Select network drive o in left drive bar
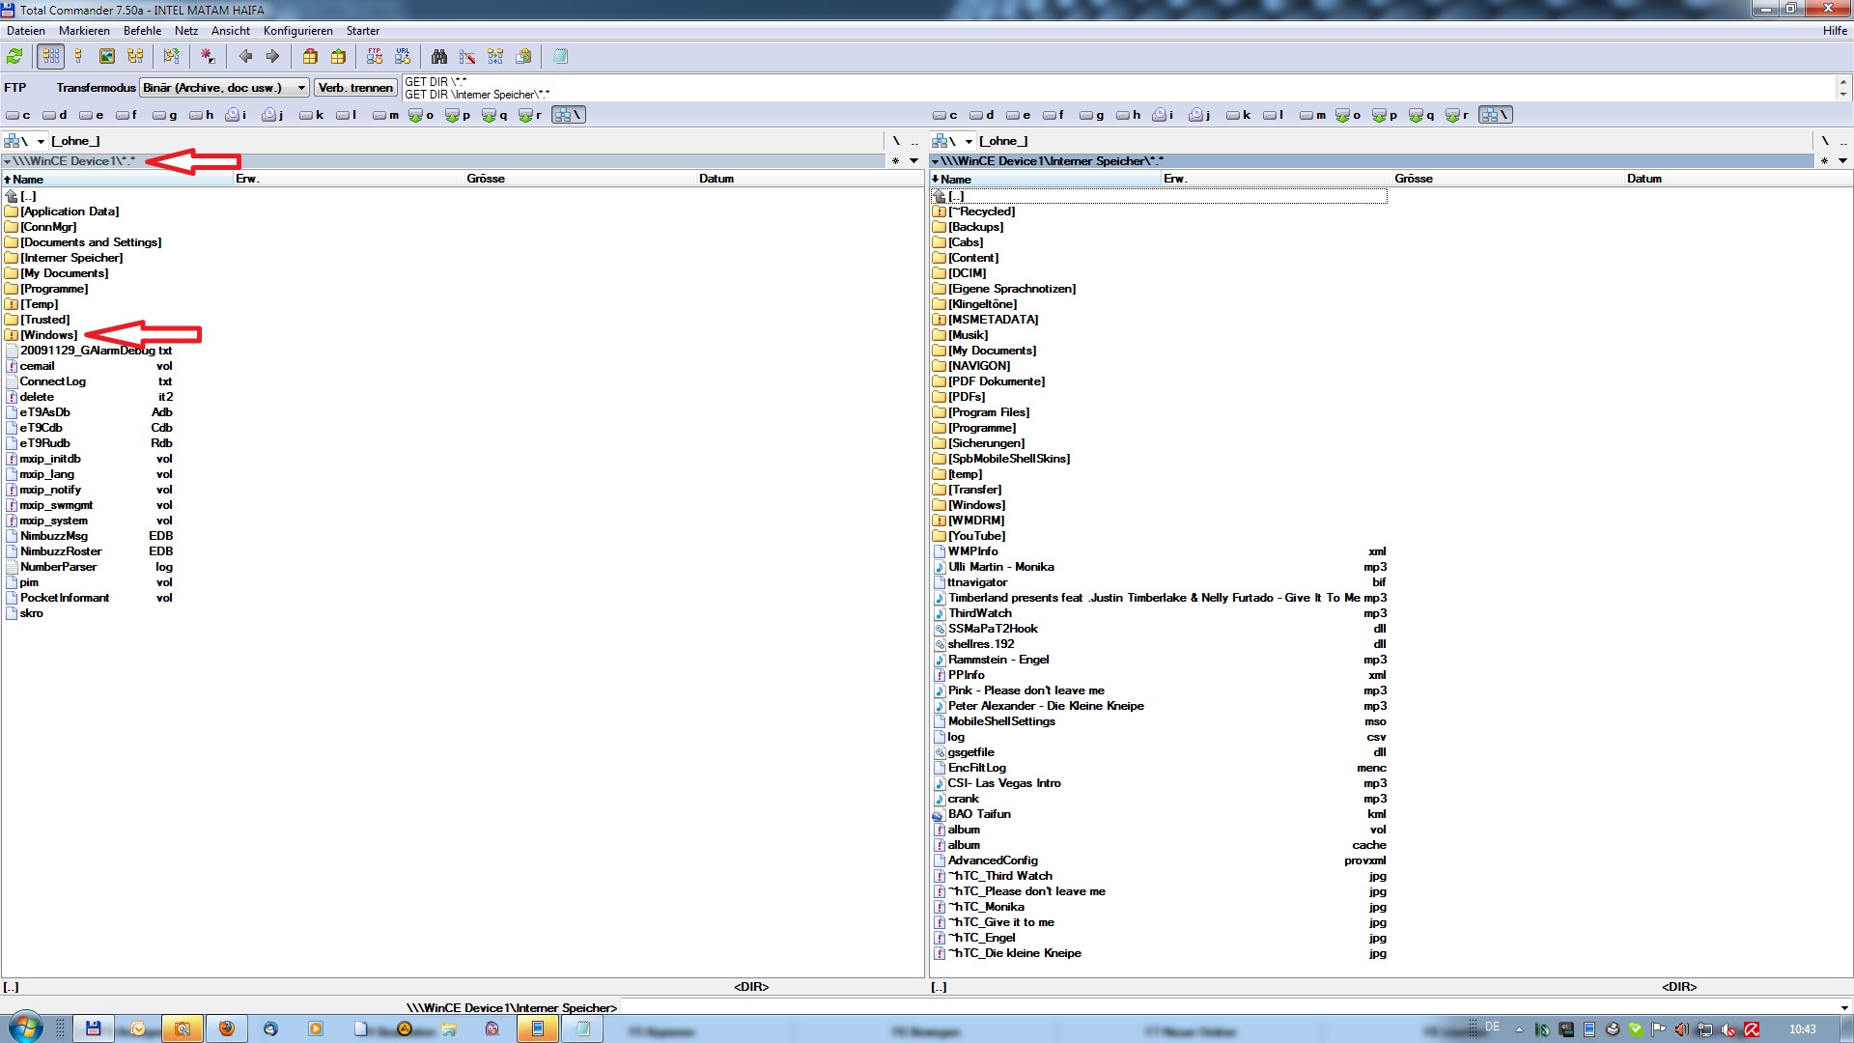 421,115
